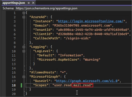Click the "Instance" key
Image resolution: width=132 pixels, height=97 pixels.
(43, 21)
